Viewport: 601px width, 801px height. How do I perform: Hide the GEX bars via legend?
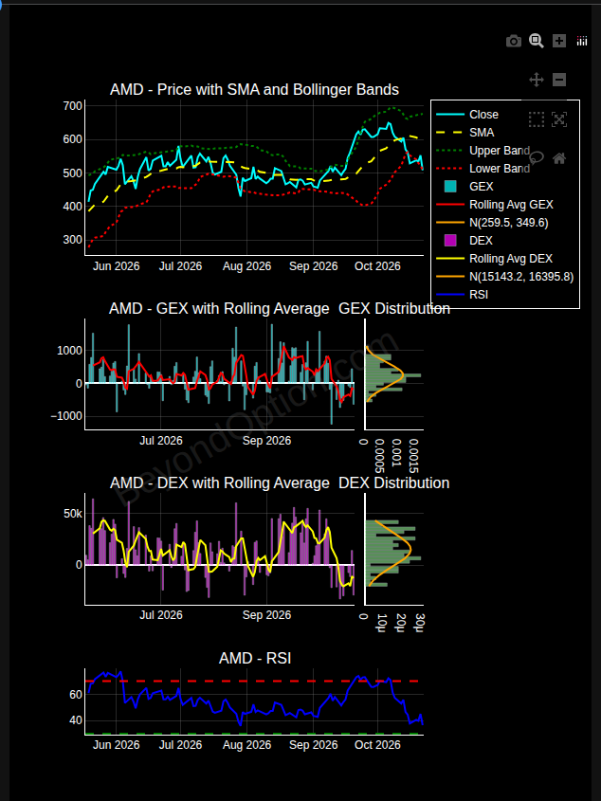click(x=481, y=187)
